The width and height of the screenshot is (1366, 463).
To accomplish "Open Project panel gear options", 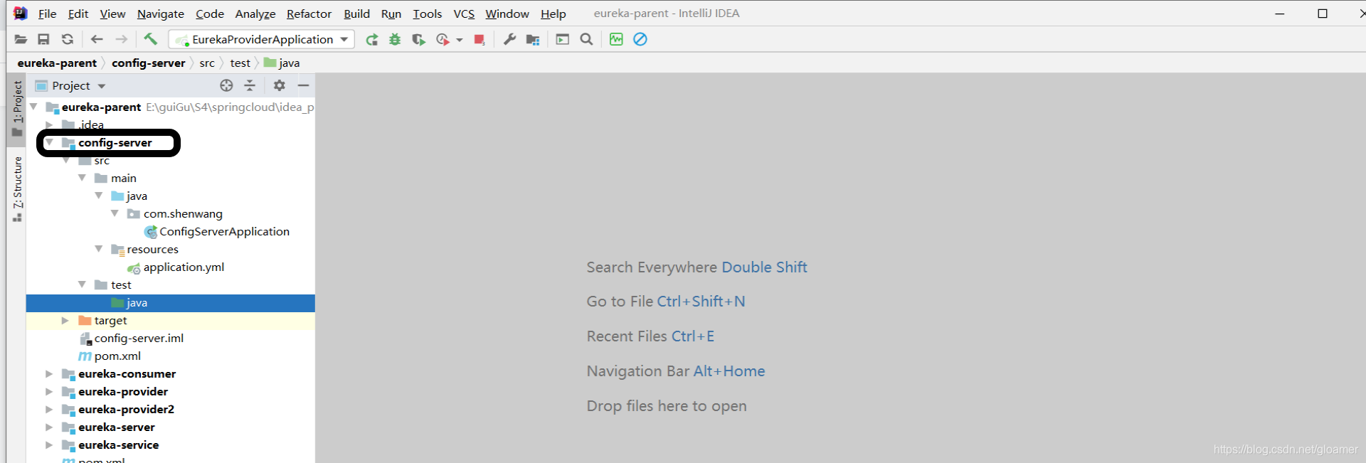I will [280, 85].
